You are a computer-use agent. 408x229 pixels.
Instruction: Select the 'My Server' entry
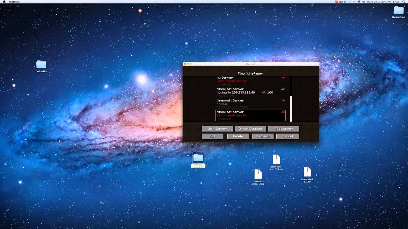(250, 81)
